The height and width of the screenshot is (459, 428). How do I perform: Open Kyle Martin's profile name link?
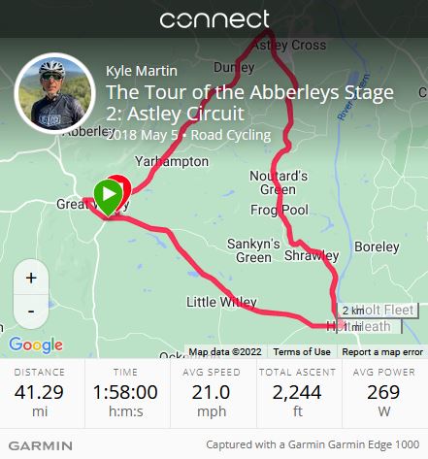click(x=142, y=71)
